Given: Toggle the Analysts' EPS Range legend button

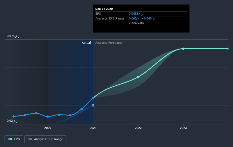Looking at the screenshot, I should tap(45, 139).
